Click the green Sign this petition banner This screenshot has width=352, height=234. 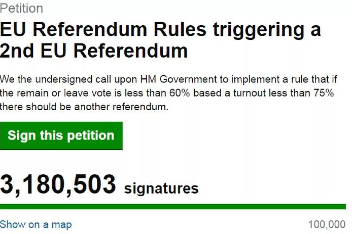tap(61, 136)
